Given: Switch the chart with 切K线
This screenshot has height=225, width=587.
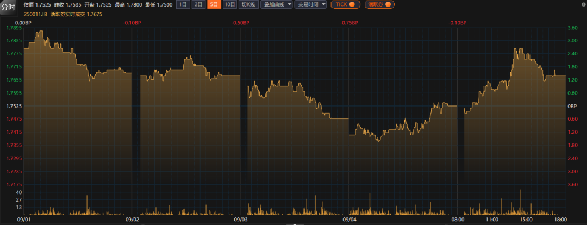Looking at the screenshot, I should pos(248,4).
